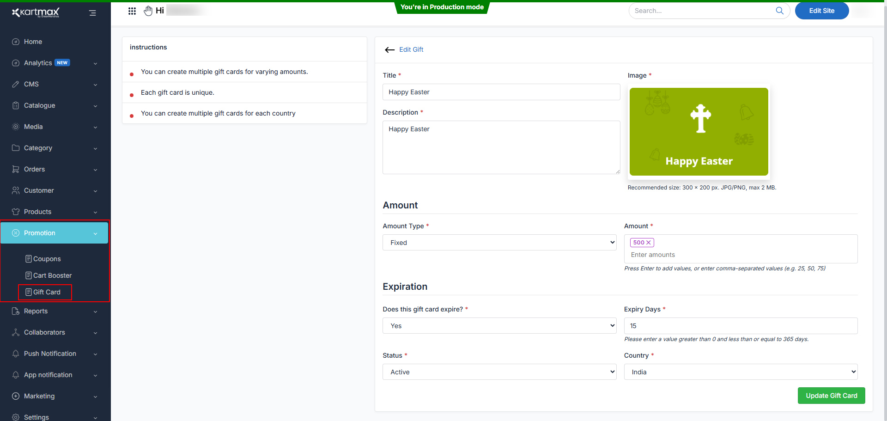Screen dimensions: 887x421
Task: Remove the 500 amount tag
Action: pyautogui.click(x=648, y=243)
